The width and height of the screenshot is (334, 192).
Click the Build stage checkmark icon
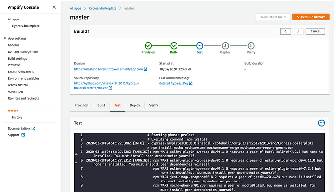174,46
